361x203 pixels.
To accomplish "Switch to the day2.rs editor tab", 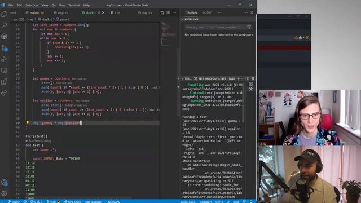I will [61, 12].
